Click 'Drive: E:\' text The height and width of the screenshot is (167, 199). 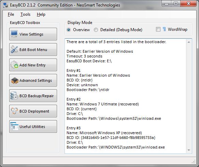[75, 143]
